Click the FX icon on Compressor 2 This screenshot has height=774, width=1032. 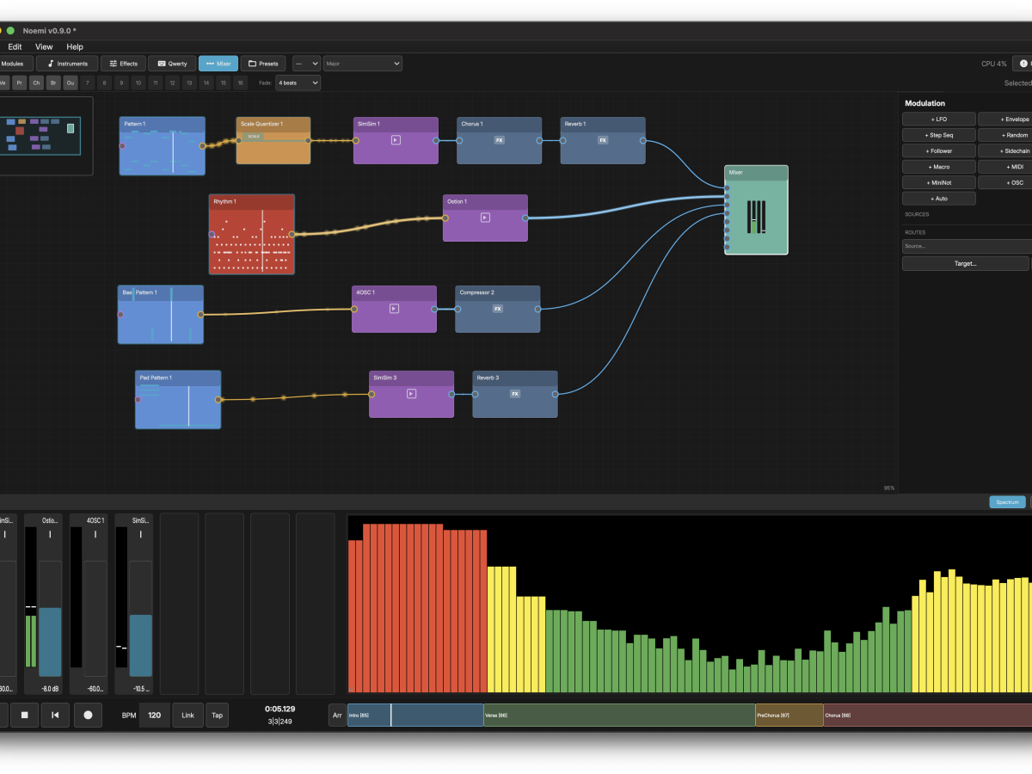click(497, 309)
